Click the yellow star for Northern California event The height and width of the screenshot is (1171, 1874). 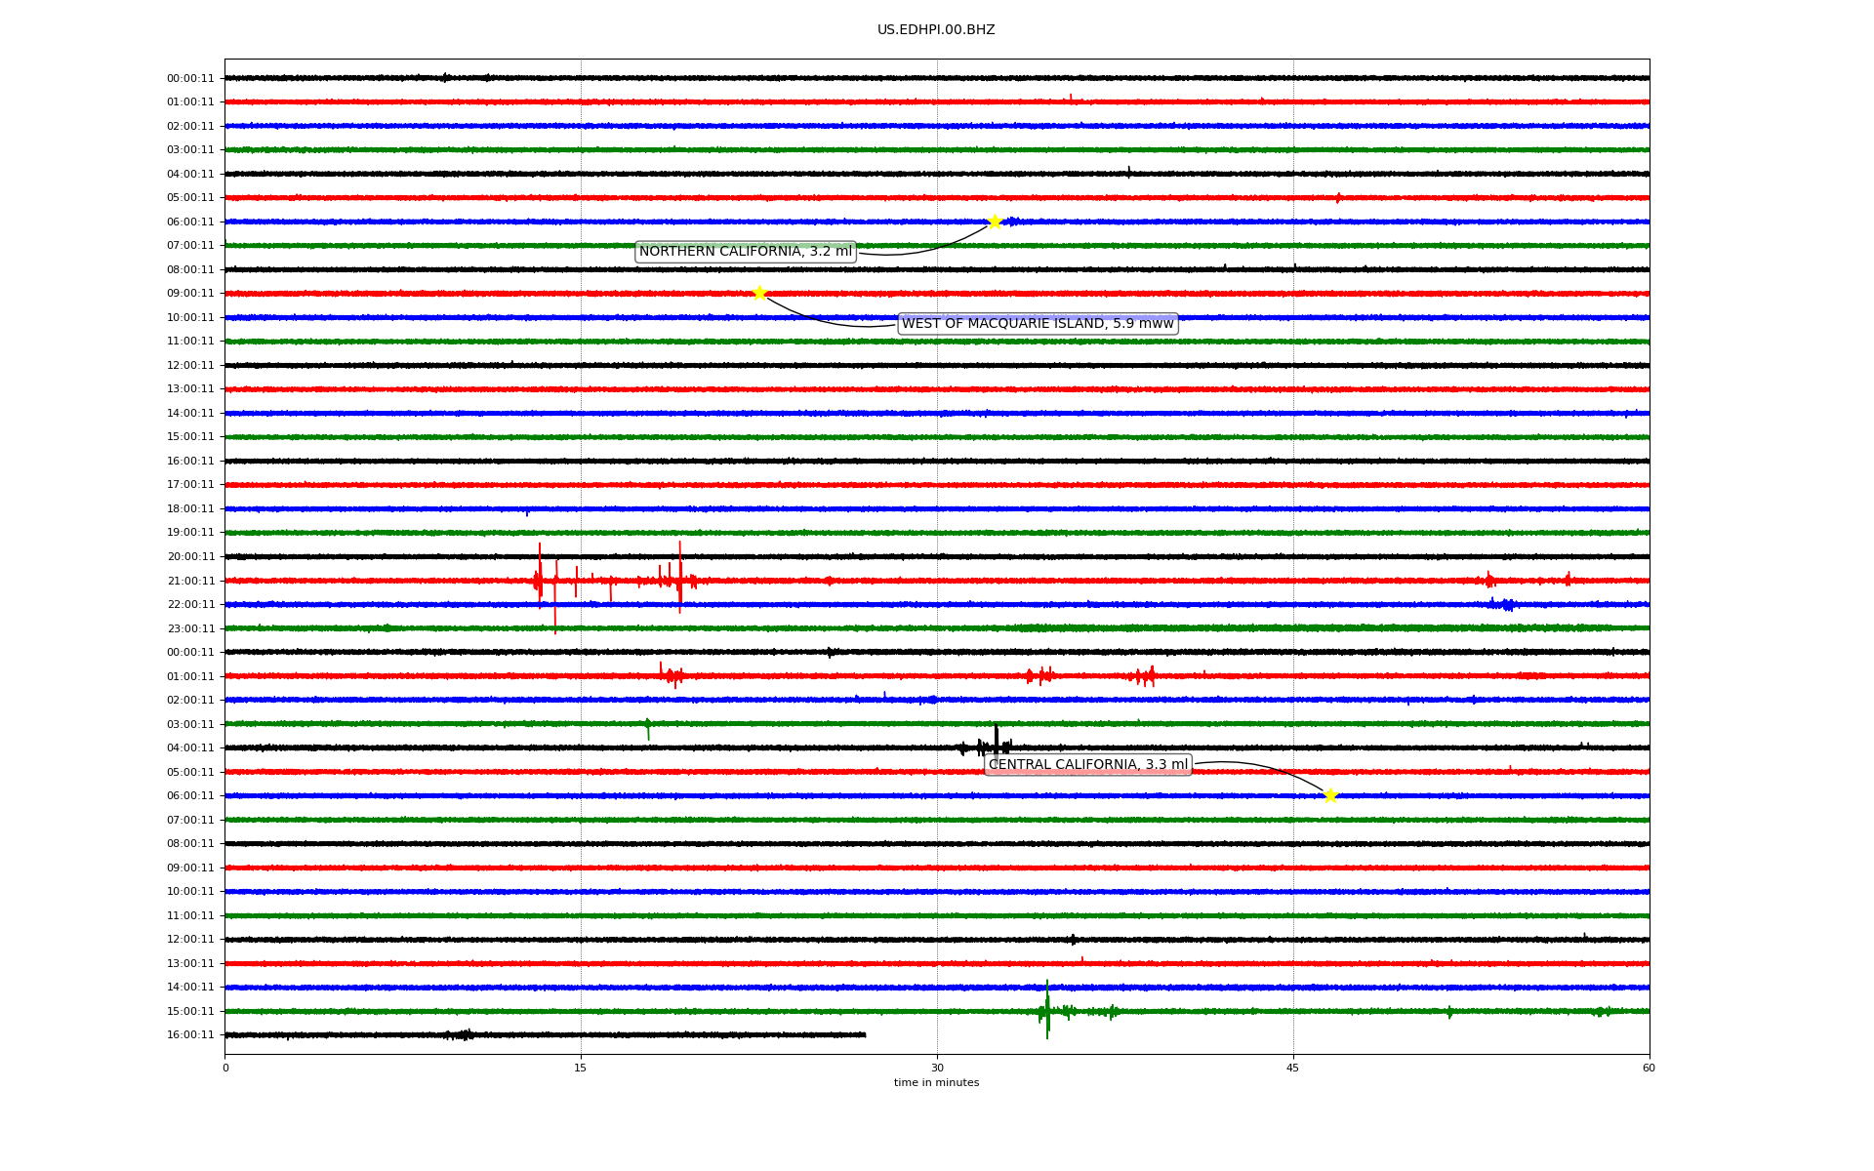click(x=995, y=222)
